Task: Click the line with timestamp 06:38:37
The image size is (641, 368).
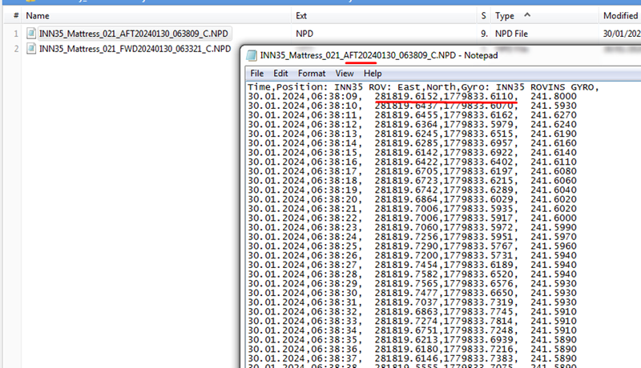Action: [412, 359]
